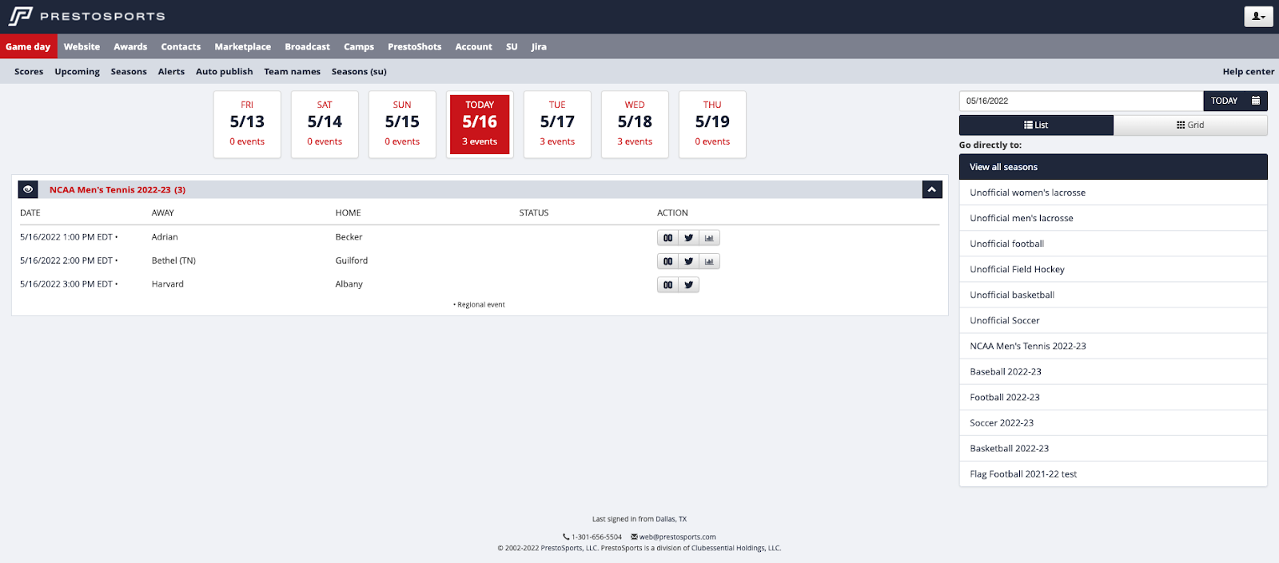Switch to List view

coord(1035,125)
